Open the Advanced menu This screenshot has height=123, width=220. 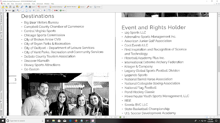(40, 4)
